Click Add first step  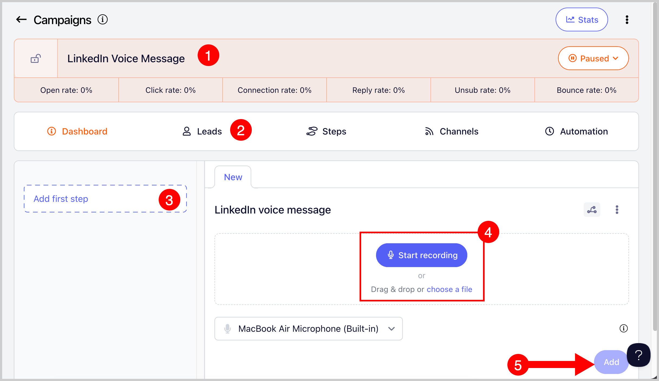pos(105,199)
